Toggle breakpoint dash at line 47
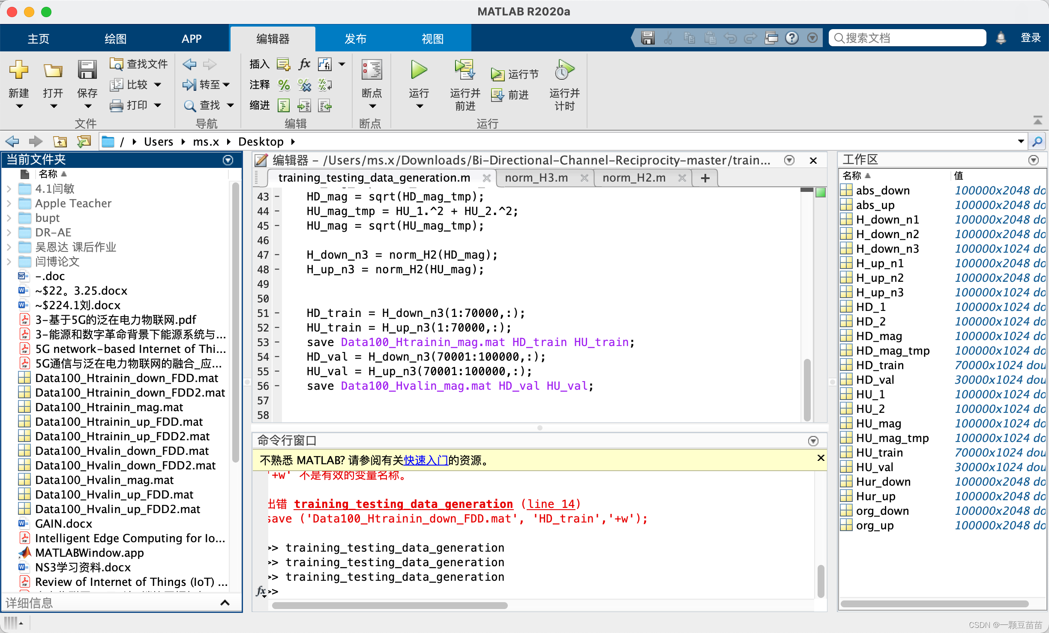This screenshot has height=633, width=1049. 277,255
